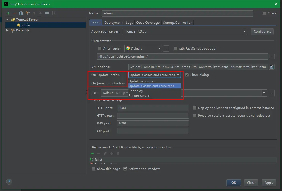The height and width of the screenshot is (191, 282).
Task: Move configuration up arrow in toolbar
Action: point(34,13)
